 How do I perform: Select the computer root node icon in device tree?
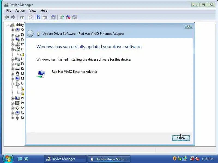(12, 25)
